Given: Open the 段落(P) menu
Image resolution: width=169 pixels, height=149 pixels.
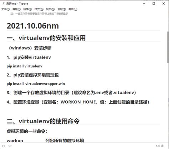Looking at the screenshot, I should click(x=27, y=9).
